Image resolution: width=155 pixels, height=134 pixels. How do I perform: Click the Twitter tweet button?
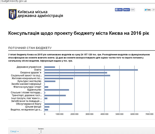coord(148,10)
